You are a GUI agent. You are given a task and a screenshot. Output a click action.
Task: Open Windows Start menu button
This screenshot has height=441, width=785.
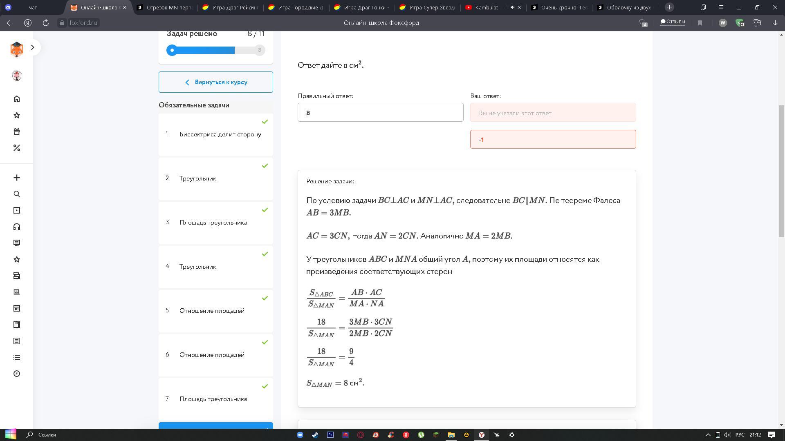[x=11, y=434]
